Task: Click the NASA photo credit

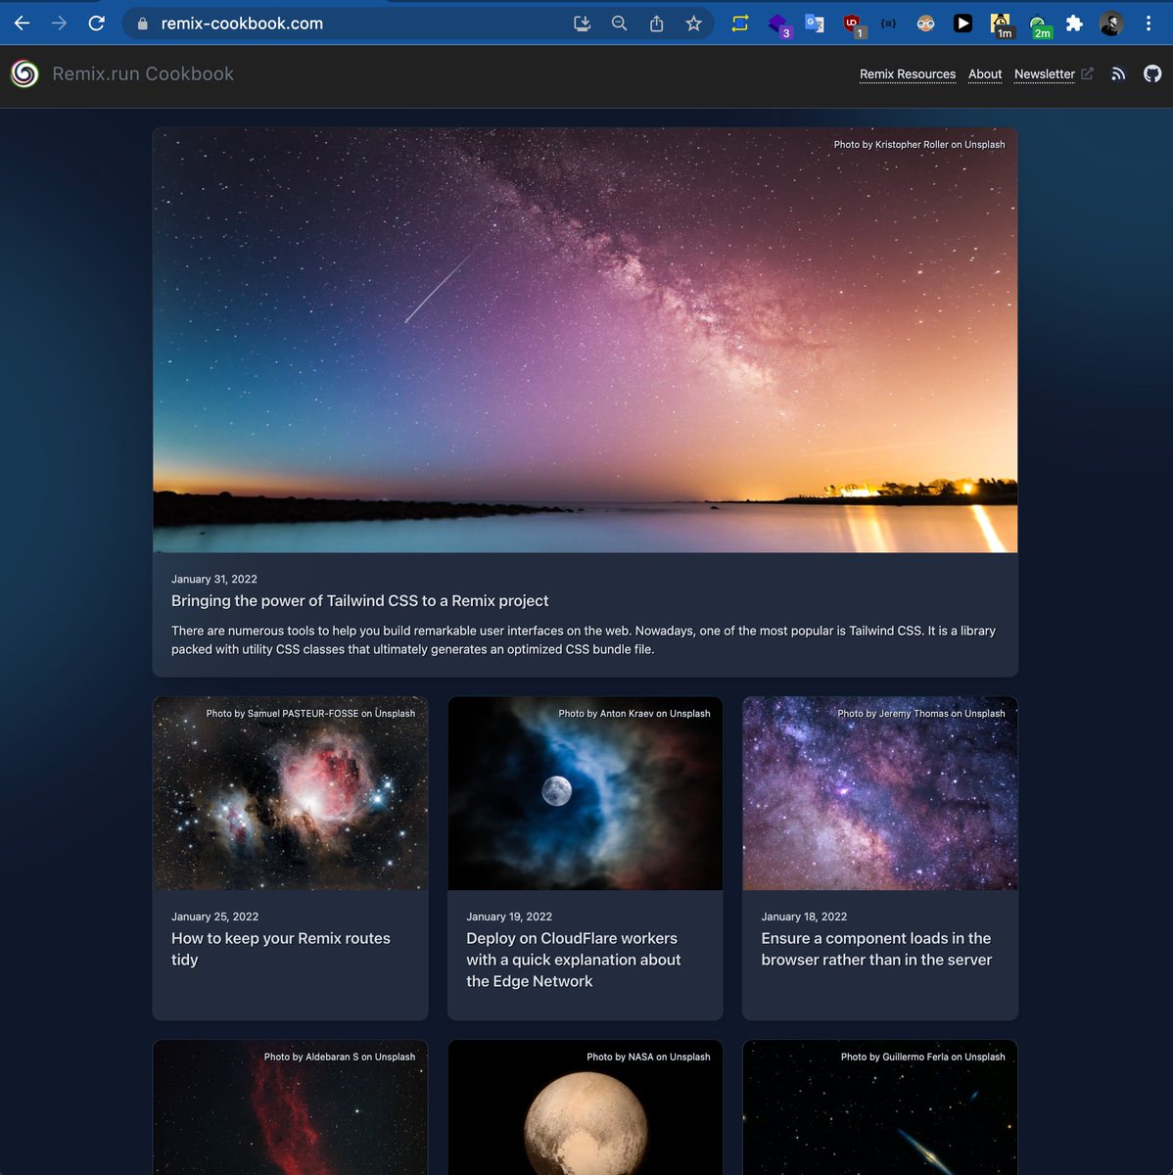Action: point(648,1057)
